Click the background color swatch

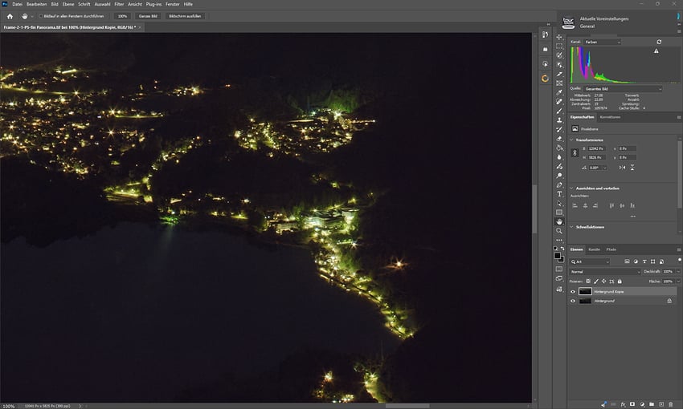click(x=562, y=260)
